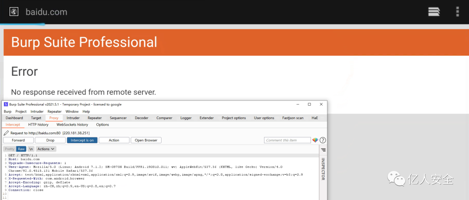Switch to Pretty view

(10, 149)
